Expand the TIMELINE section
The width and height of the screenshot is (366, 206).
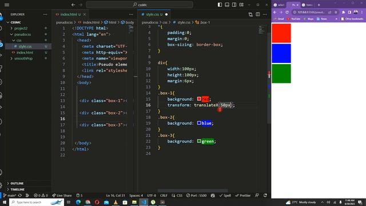click(x=17, y=189)
